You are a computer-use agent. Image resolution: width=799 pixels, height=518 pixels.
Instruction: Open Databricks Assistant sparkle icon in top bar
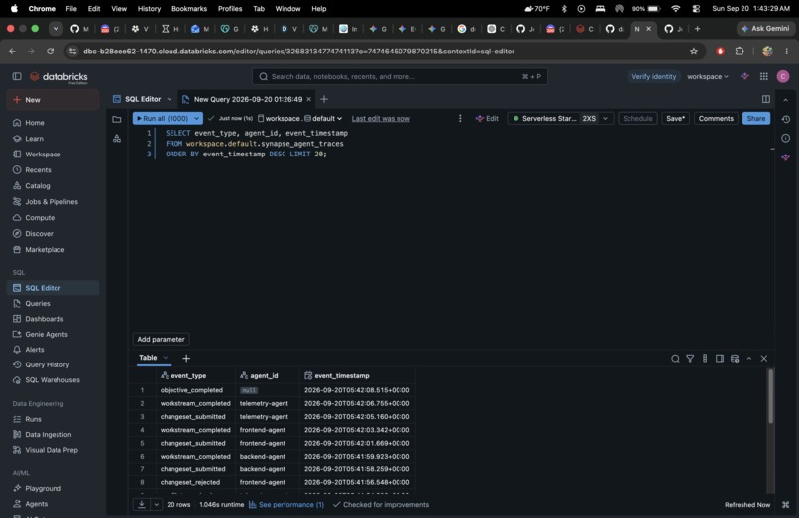(745, 76)
